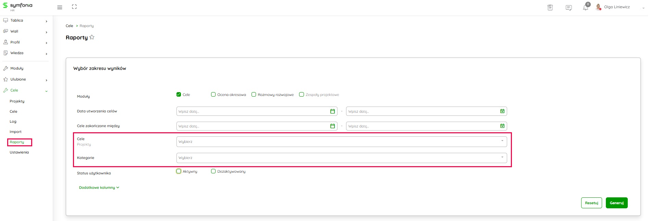This screenshot has height=221, width=650.
Task: Check the Dezaktywowany user status checkbox
Action: [x=213, y=171]
